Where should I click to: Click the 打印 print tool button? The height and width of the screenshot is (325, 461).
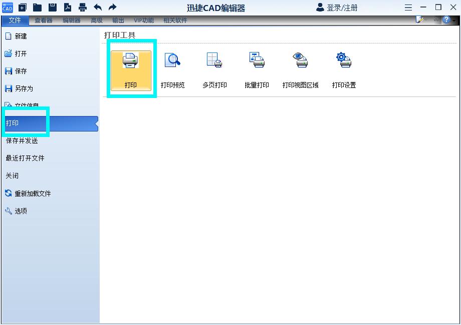[131, 70]
